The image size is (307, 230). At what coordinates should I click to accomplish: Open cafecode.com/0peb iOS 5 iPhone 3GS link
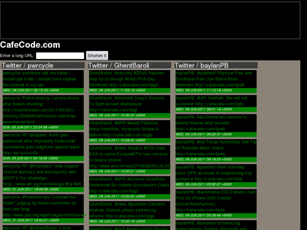pos(200,210)
